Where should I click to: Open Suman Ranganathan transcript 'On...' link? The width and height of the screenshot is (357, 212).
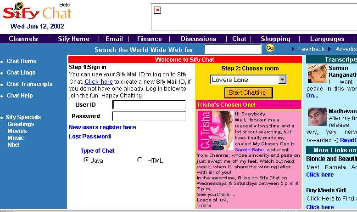click(312, 96)
